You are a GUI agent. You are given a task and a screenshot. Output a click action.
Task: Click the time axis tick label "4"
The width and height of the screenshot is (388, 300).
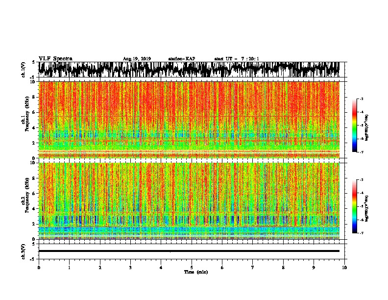(x=161, y=268)
